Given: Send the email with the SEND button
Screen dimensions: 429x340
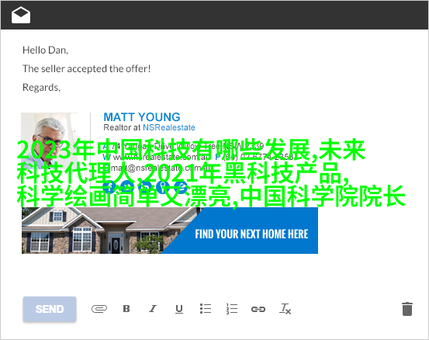Looking at the screenshot, I should tap(50, 309).
